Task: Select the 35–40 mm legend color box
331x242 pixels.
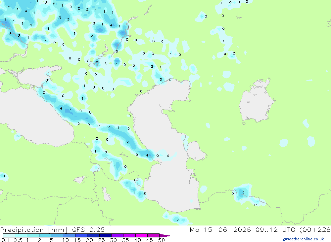Action: pyautogui.click(x=129, y=235)
